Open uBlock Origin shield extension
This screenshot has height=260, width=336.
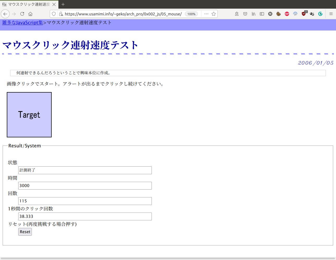pyautogui.click(x=304, y=14)
